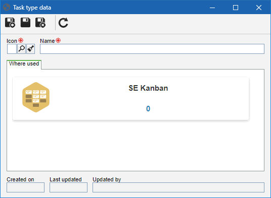Viewport: 271px width, 198px height.
Task: Click the Refresh arrow icon
Action: [63, 23]
